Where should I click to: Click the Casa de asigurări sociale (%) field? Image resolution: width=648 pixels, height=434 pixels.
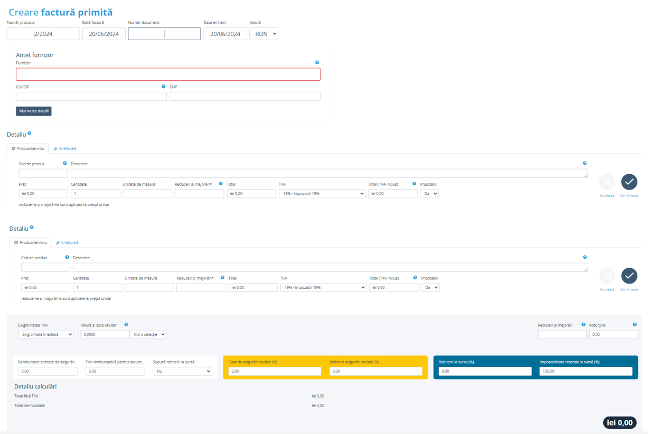tap(275, 371)
